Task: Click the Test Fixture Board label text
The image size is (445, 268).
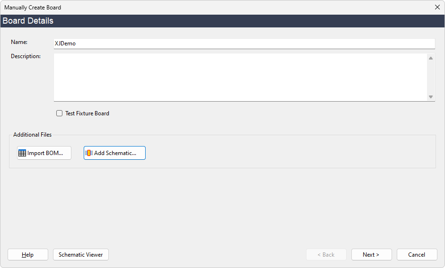Action: click(x=87, y=113)
